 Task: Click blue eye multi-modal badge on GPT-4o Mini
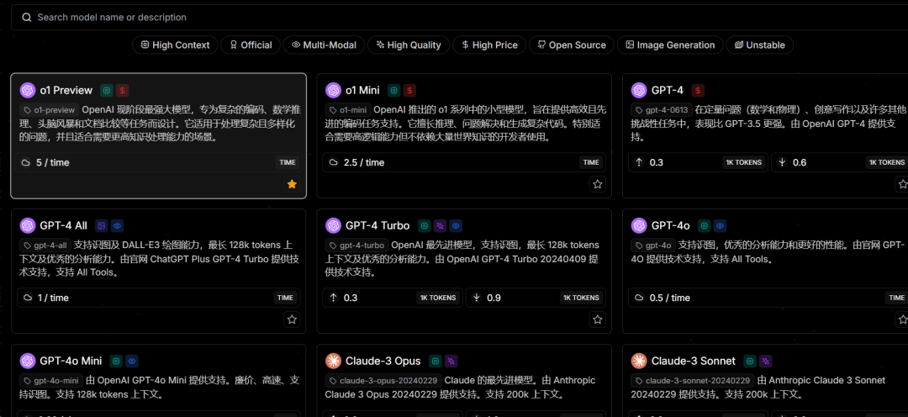[x=132, y=362]
